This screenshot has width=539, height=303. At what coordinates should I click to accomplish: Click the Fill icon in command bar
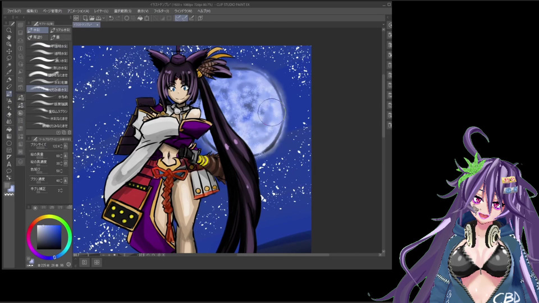[x=140, y=18]
